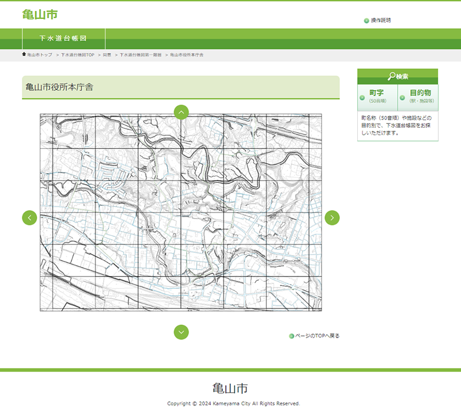Viewport: 461px width, 414px height.
Task: Open the 操作説明 help link
Action: 380,20
